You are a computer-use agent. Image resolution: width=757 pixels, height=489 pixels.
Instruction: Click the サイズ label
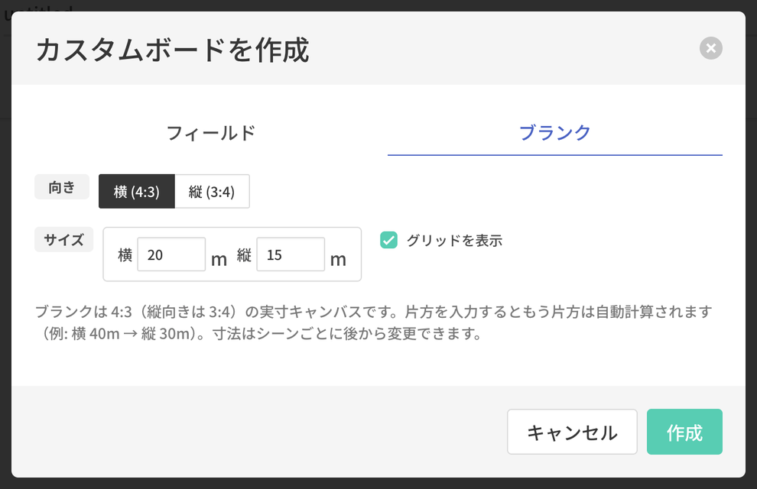point(63,239)
